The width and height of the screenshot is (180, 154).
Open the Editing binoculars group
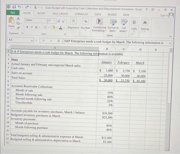[x=145, y=23]
